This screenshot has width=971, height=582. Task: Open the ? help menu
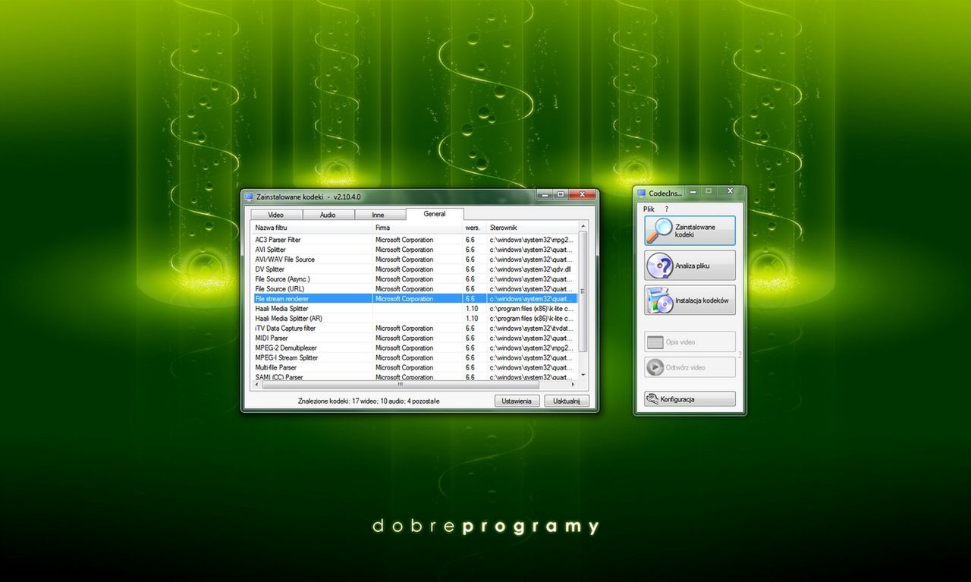coord(667,209)
